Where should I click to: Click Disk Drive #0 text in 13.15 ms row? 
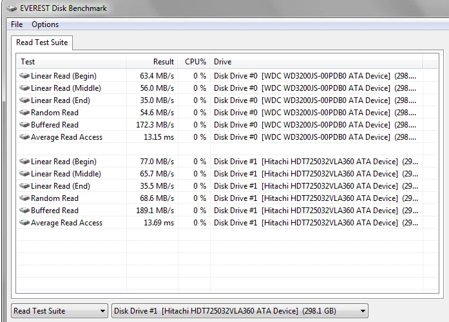click(x=236, y=137)
